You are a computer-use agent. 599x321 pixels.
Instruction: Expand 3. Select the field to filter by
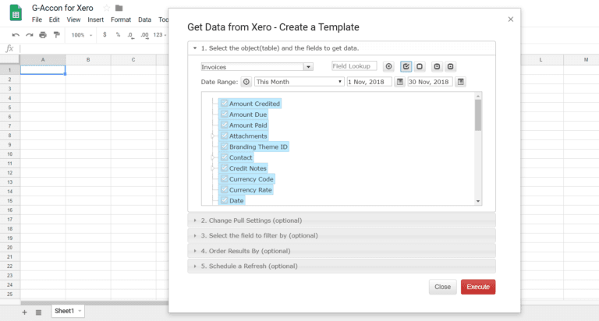click(342, 235)
